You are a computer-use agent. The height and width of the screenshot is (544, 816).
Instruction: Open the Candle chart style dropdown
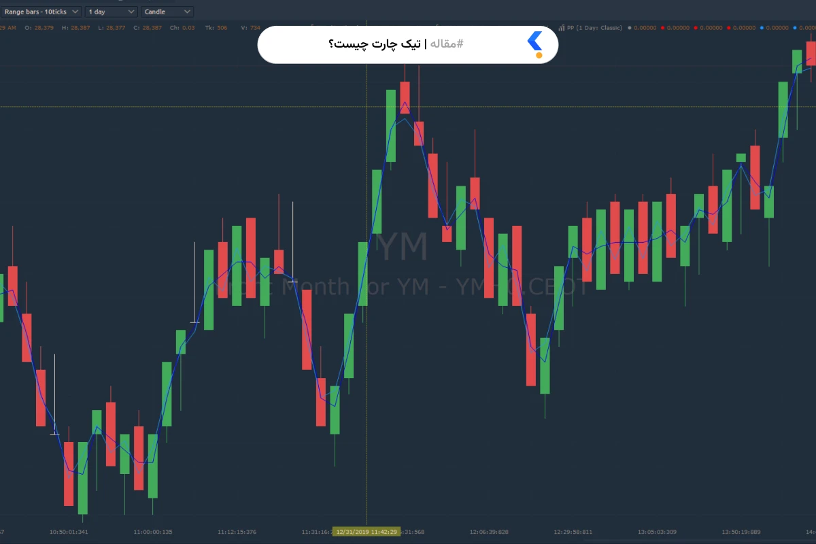point(167,12)
